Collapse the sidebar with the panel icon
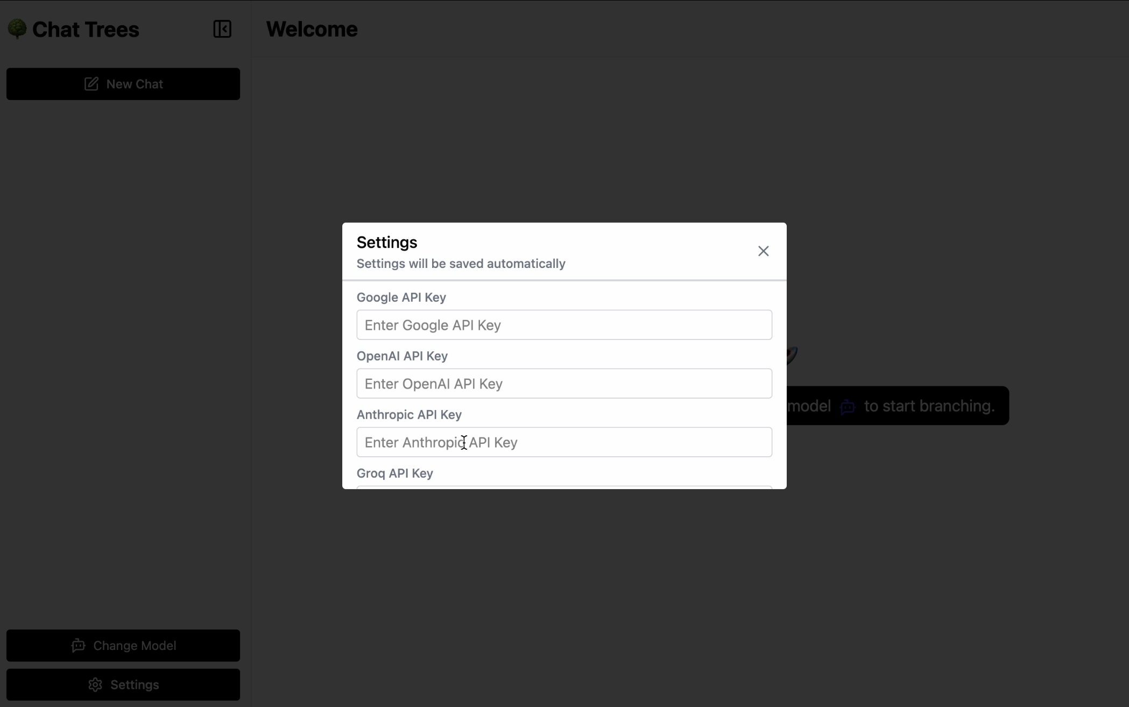 [x=222, y=29]
